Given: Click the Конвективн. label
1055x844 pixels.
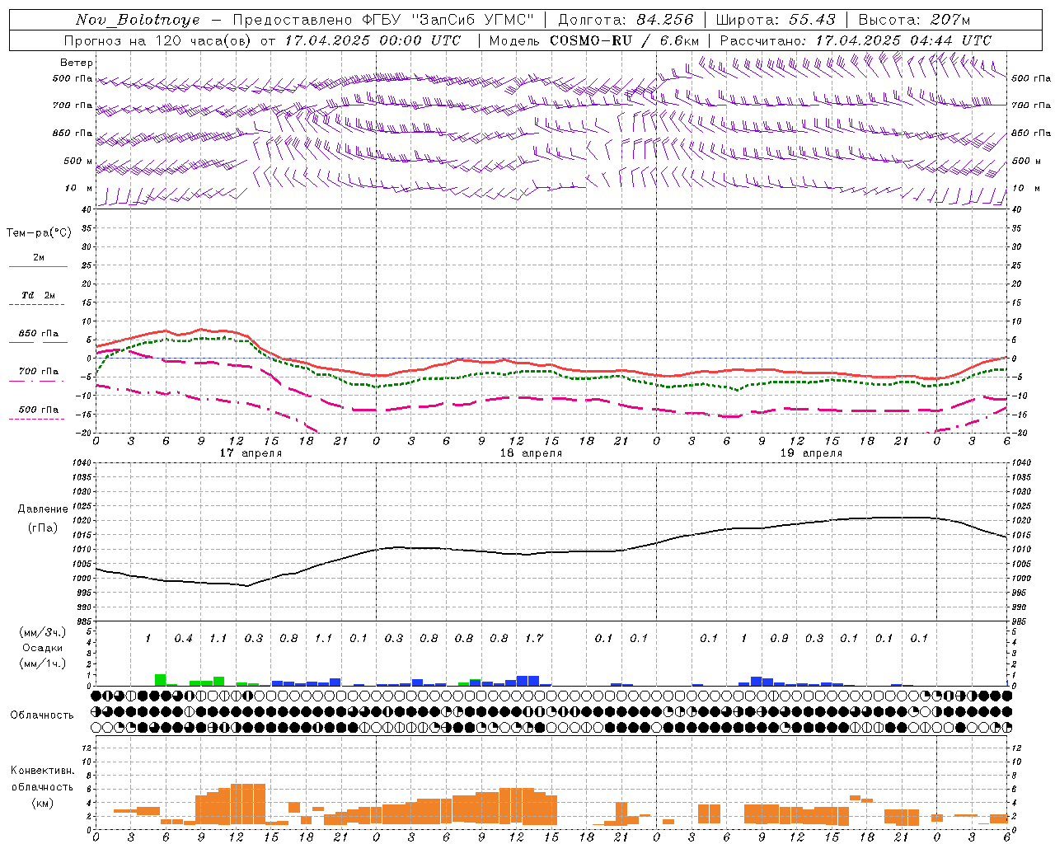Looking at the screenshot, I should [42, 771].
